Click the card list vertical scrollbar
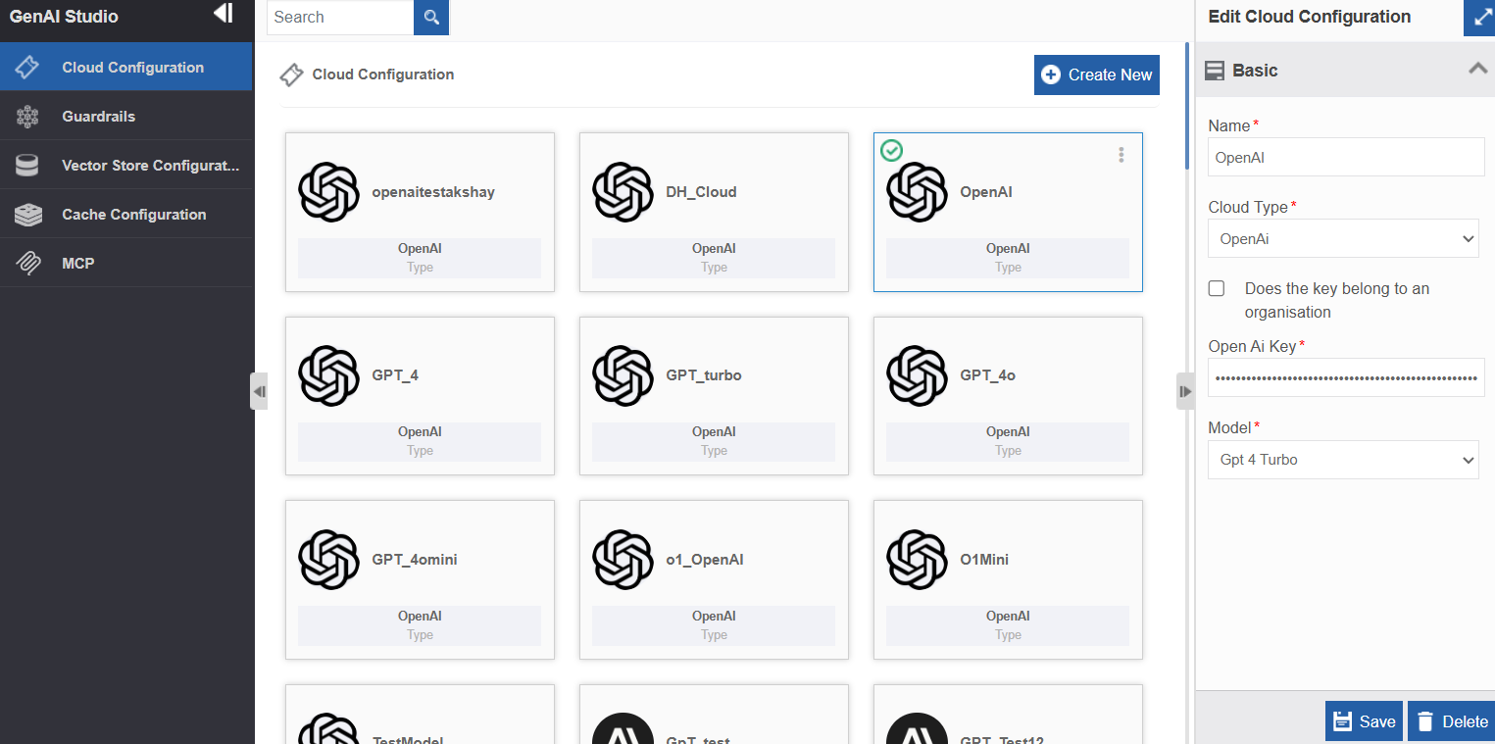Screen dimensions: 1495x744 pyautogui.click(x=1187, y=106)
